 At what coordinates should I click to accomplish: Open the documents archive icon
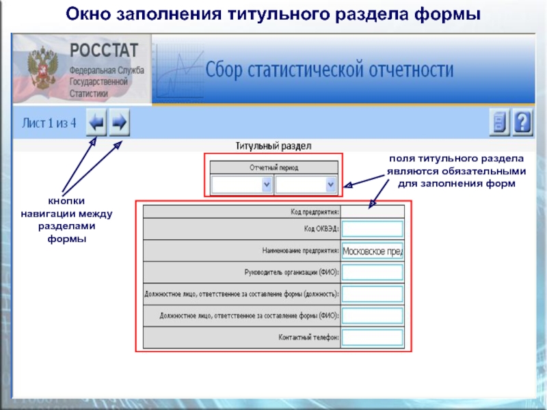coord(499,122)
